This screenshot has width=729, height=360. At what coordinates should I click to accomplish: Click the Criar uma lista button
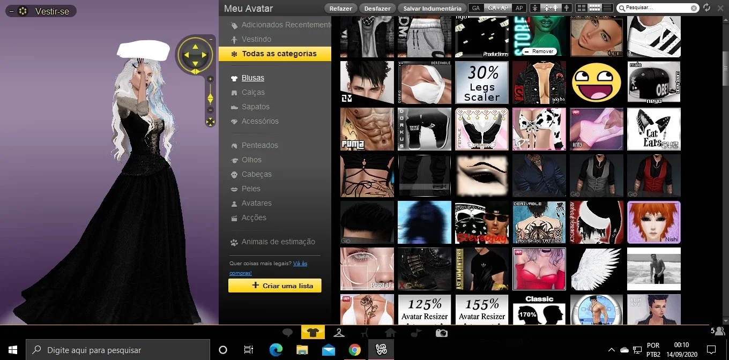coord(275,286)
